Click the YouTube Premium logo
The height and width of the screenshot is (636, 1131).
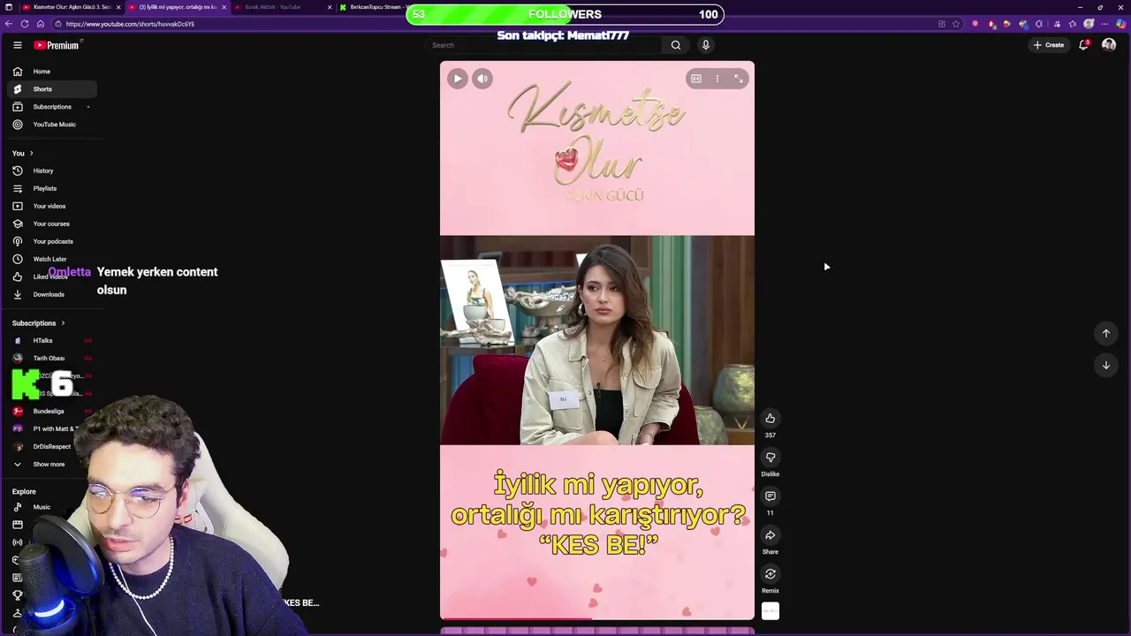57,45
